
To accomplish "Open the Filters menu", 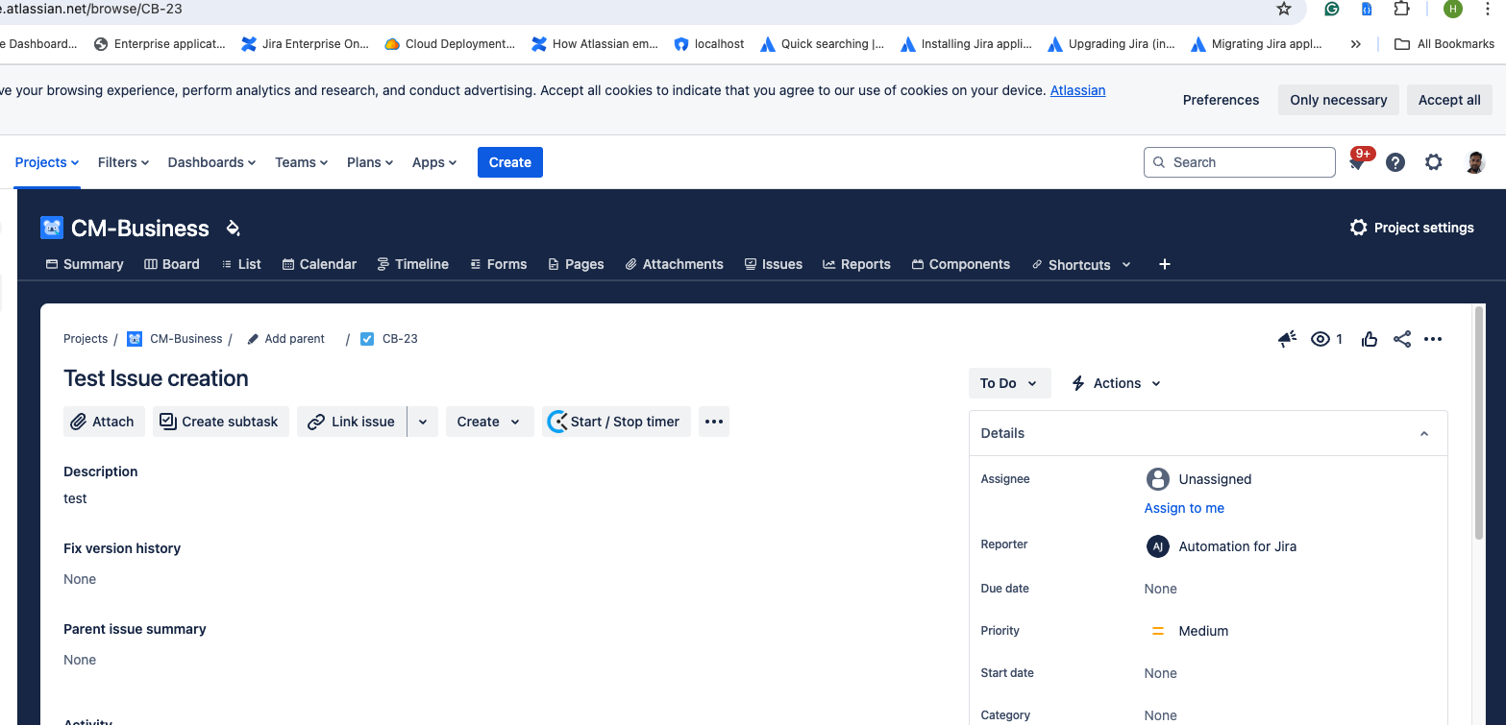I will [123, 162].
